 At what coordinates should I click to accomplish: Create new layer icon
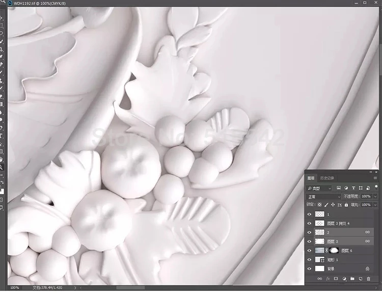(x=361, y=279)
